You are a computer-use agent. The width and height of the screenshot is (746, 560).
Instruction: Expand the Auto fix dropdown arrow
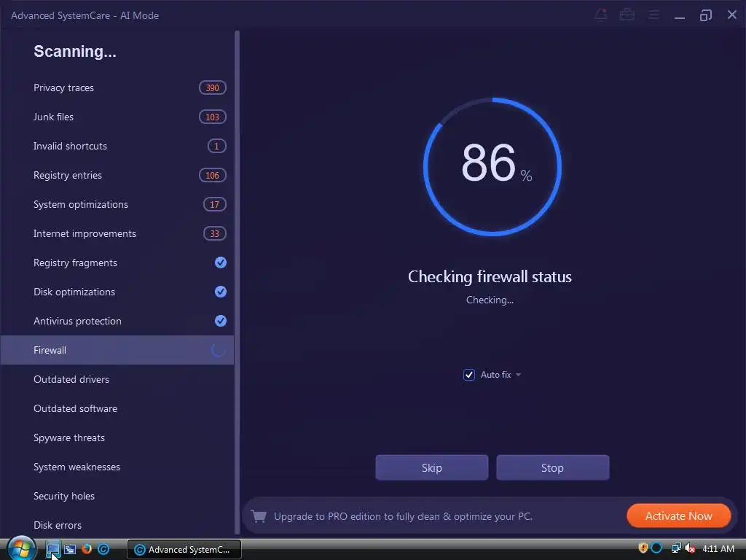point(518,375)
